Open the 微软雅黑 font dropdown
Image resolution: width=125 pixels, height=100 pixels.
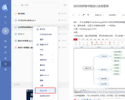click(x=113, y=15)
